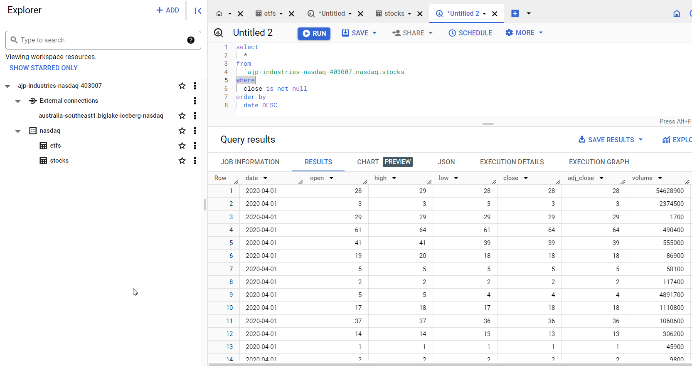Open the etfs table from Explorer
This screenshot has height=366, width=692.
pyautogui.click(x=55, y=146)
